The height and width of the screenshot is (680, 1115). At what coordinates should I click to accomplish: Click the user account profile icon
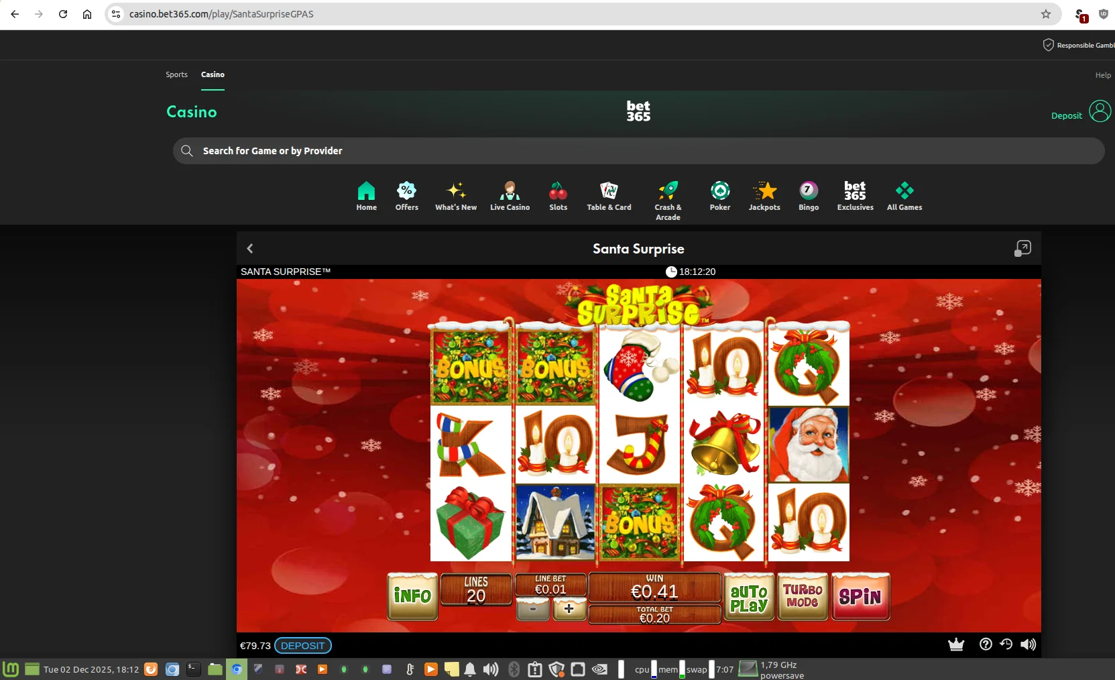(x=1100, y=111)
